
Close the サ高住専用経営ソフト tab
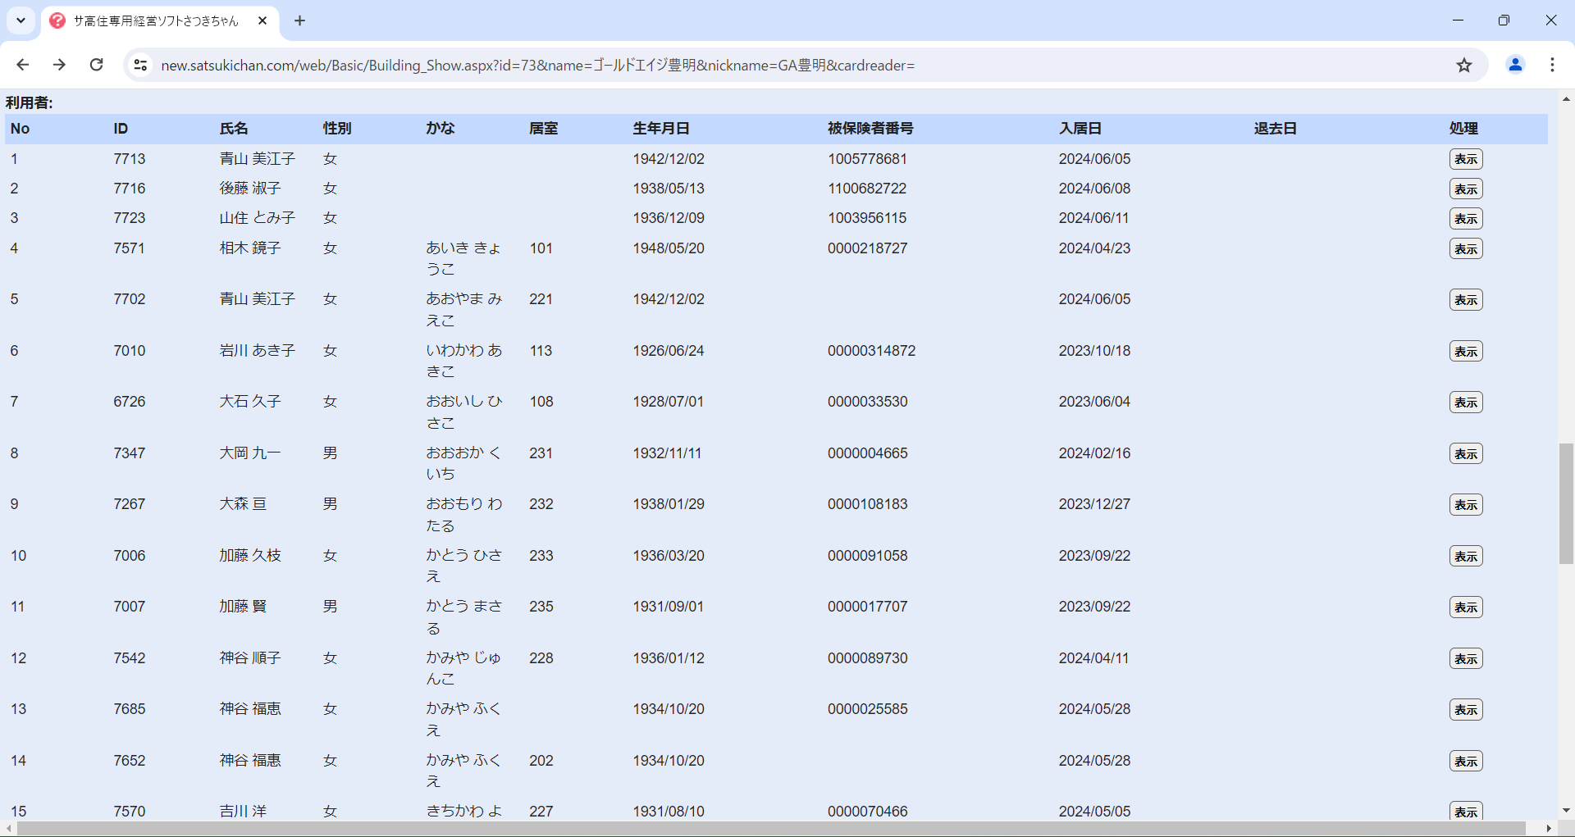(x=262, y=20)
